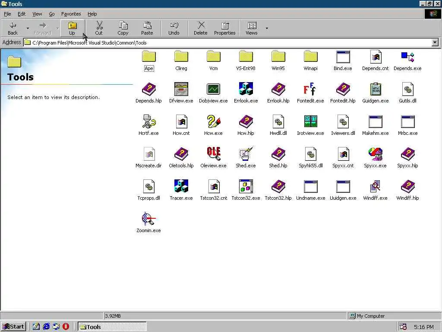Open the Go menu
This screenshot has height=332, width=442.
point(52,14)
